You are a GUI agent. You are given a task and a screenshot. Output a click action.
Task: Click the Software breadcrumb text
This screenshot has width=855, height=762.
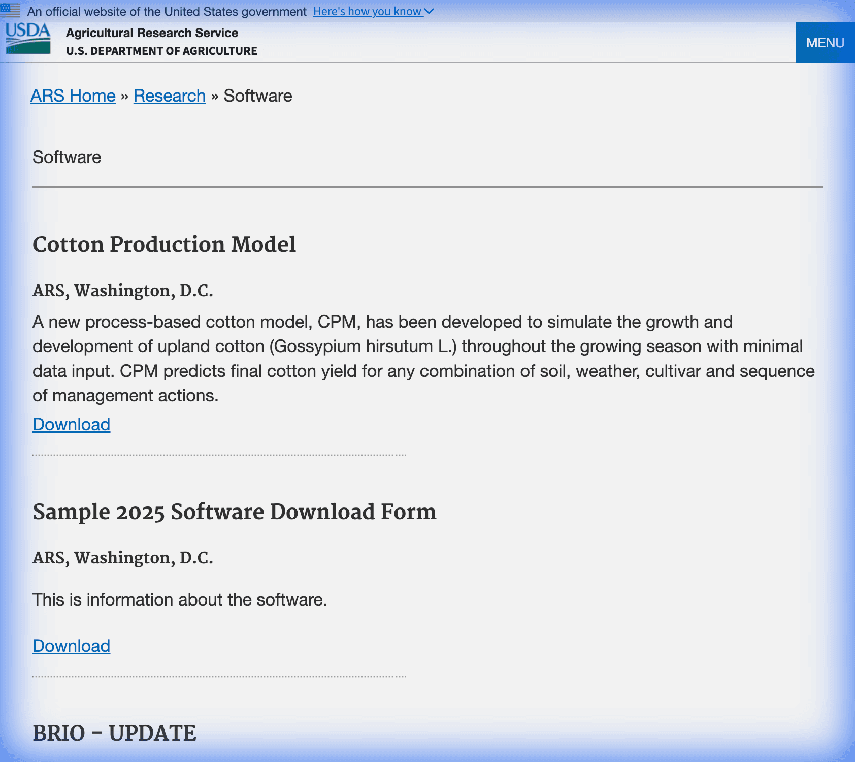[x=258, y=96]
